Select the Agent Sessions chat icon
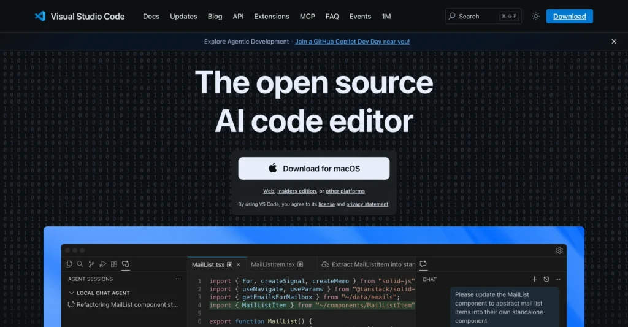The height and width of the screenshot is (327, 628). (125, 264)
